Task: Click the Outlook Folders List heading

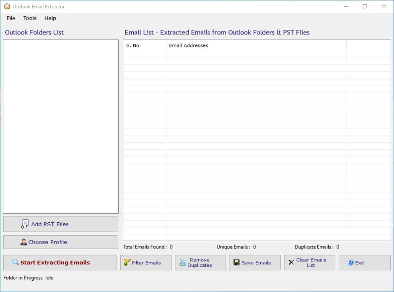Action: pos(34,32)
